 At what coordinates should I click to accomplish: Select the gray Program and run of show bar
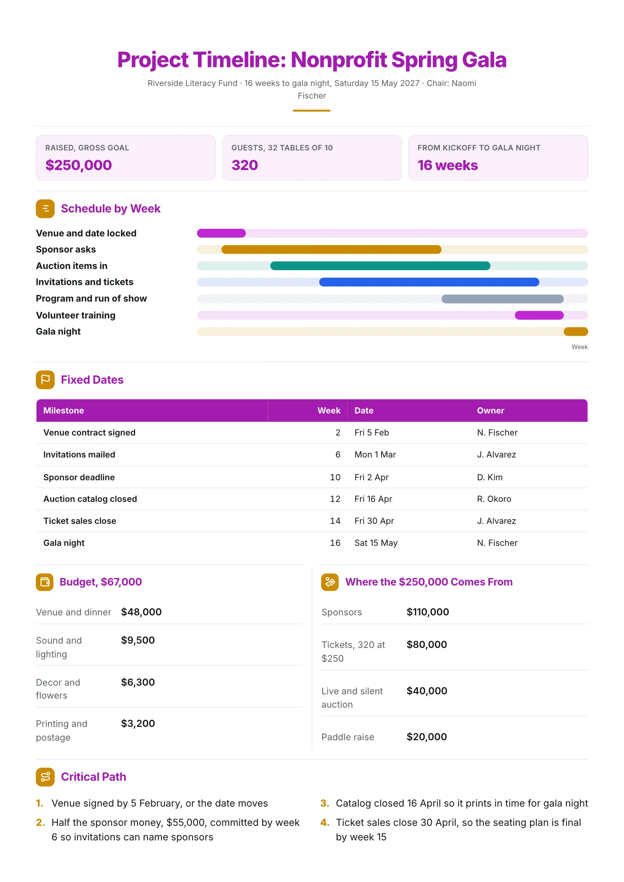coord(503,299)
